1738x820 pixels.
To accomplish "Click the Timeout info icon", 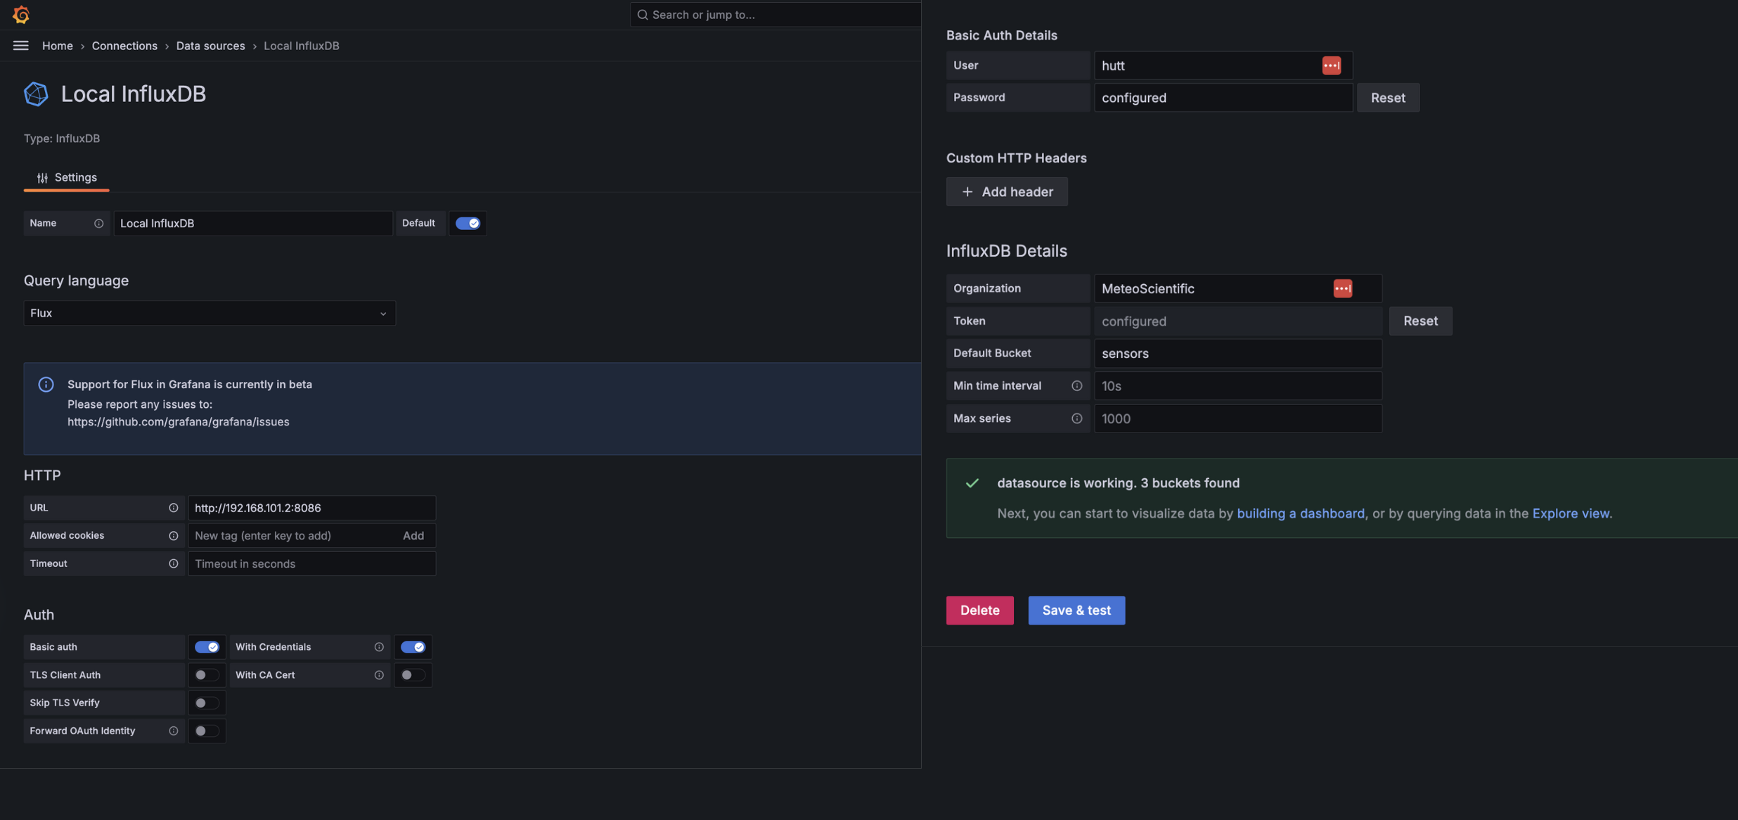I will [x=173, y=563].
